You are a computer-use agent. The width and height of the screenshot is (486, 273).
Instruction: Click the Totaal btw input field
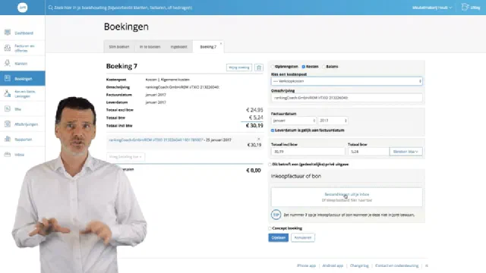pyautogui.click(x=368, y=152)
